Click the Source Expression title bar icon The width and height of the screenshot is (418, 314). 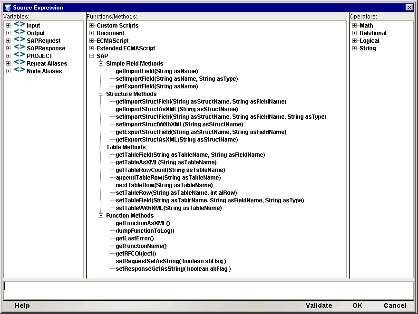[x=8, y=8]
